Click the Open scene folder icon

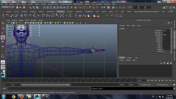pos(20,7)
